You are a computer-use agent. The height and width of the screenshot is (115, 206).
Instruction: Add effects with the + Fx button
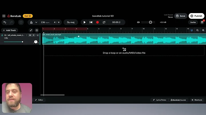pyautogui.click(x=6, y=38)
